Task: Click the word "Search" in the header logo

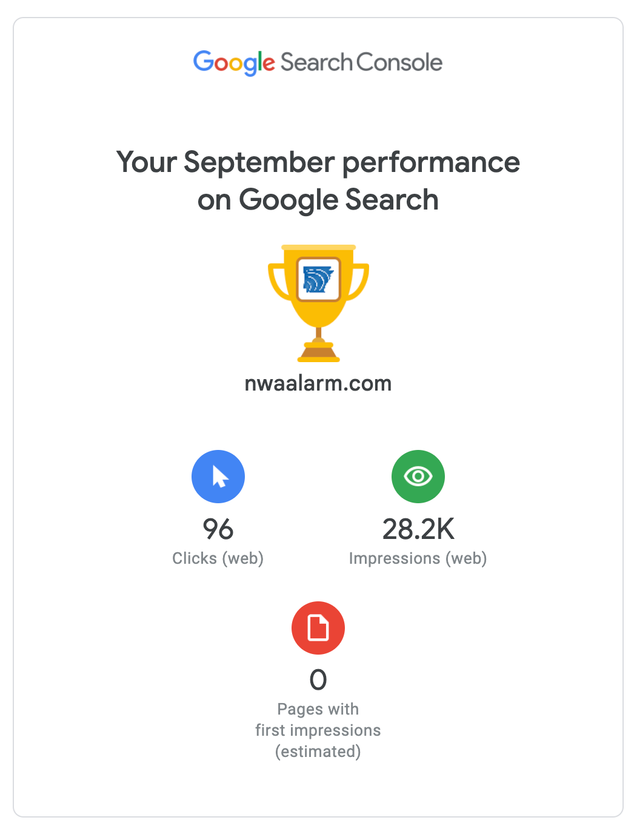Action: [316, 62]
